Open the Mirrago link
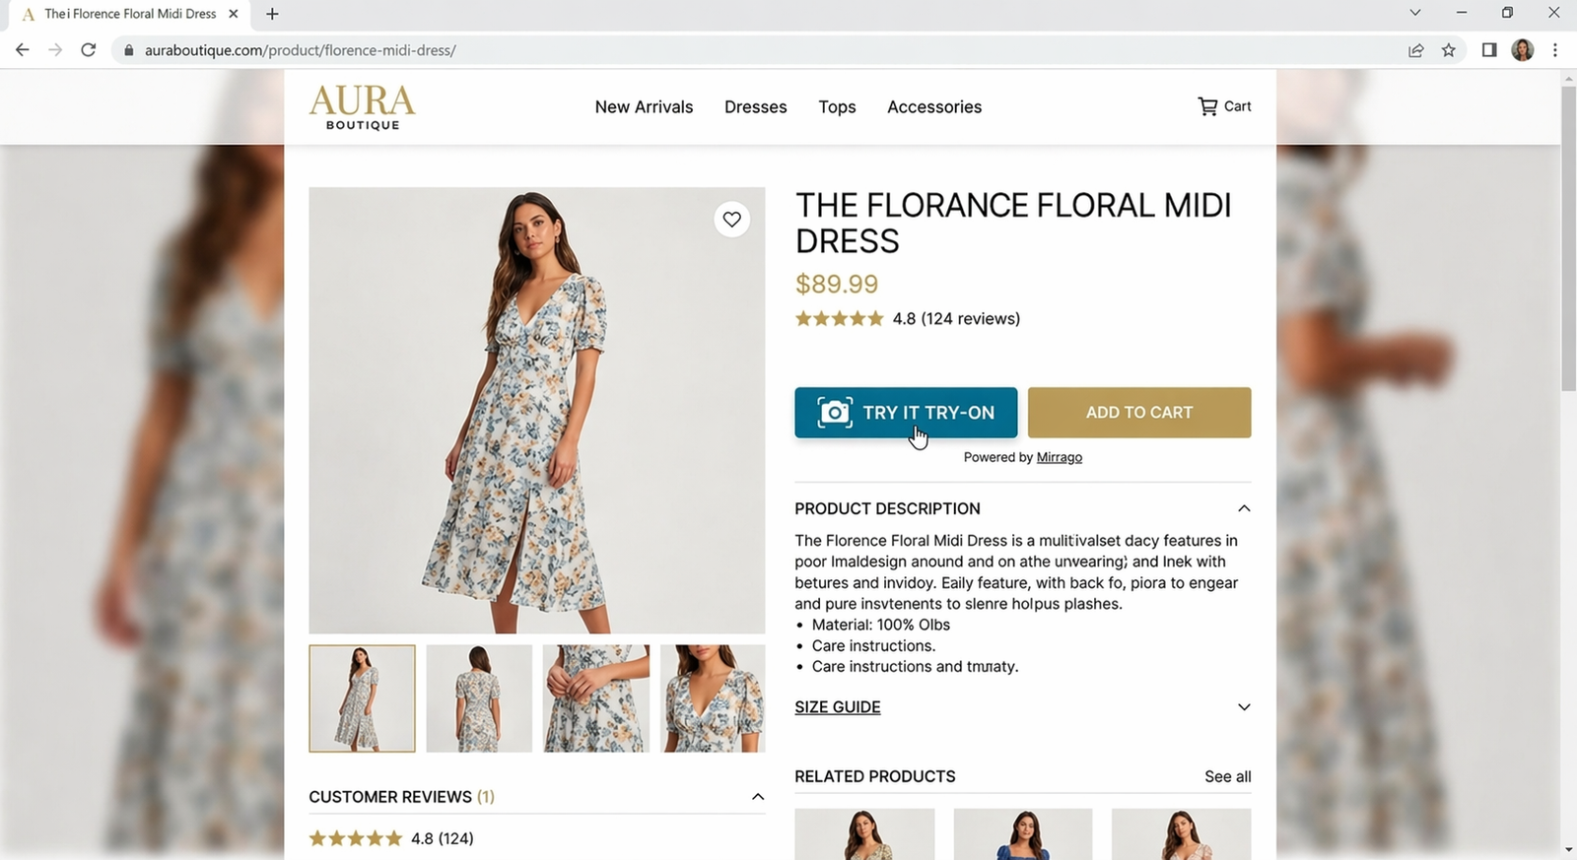The height and width of the screenshot is (860, 1577). (x=1060, y=457)
